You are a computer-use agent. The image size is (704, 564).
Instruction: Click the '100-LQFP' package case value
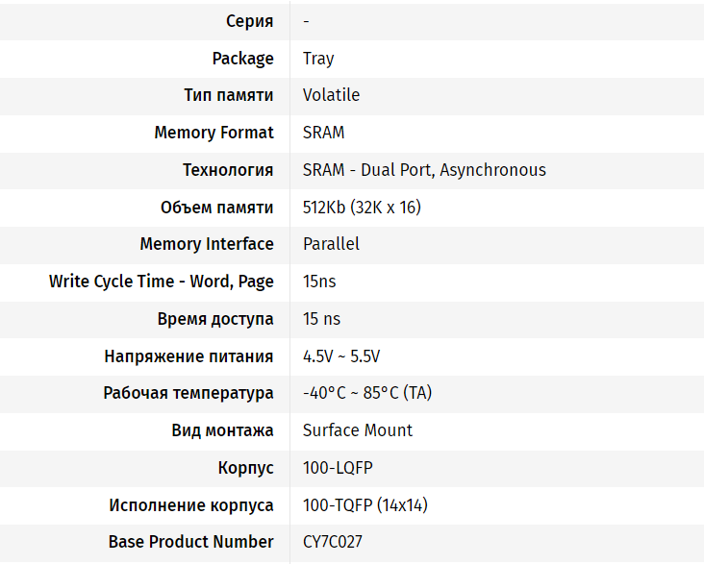click(x=338, y=468)
